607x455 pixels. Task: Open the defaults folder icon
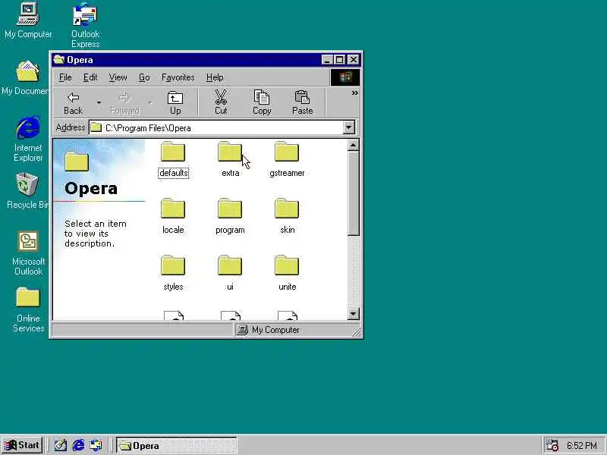coord(173,152)
